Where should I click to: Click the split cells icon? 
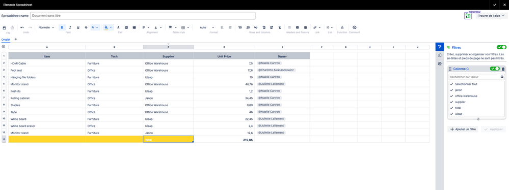pos(134,27)
